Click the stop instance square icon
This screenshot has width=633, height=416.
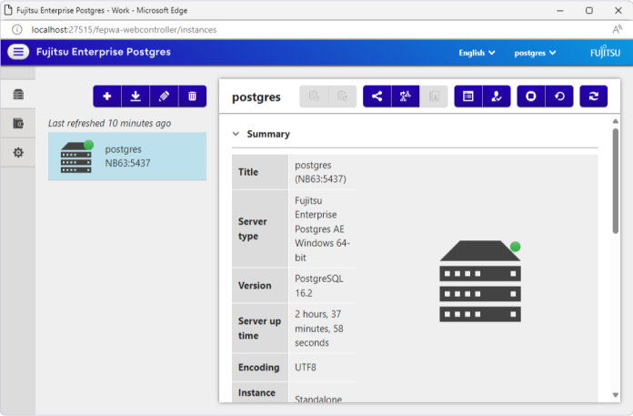click(530, 96)
